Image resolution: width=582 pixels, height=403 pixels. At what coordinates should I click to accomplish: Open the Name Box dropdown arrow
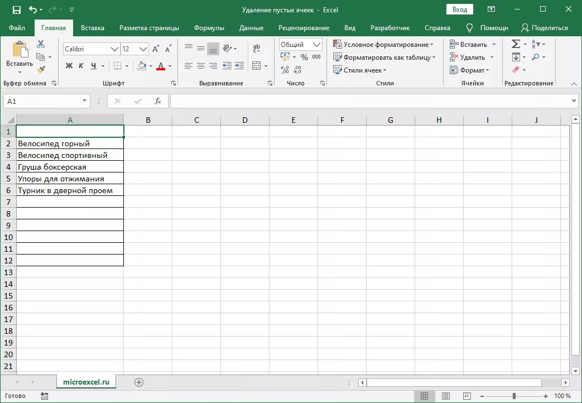tap(85, 101)
